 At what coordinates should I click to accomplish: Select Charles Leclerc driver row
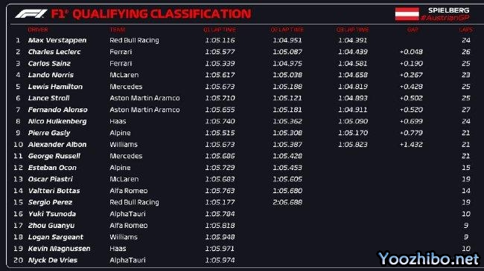point(242,52)
